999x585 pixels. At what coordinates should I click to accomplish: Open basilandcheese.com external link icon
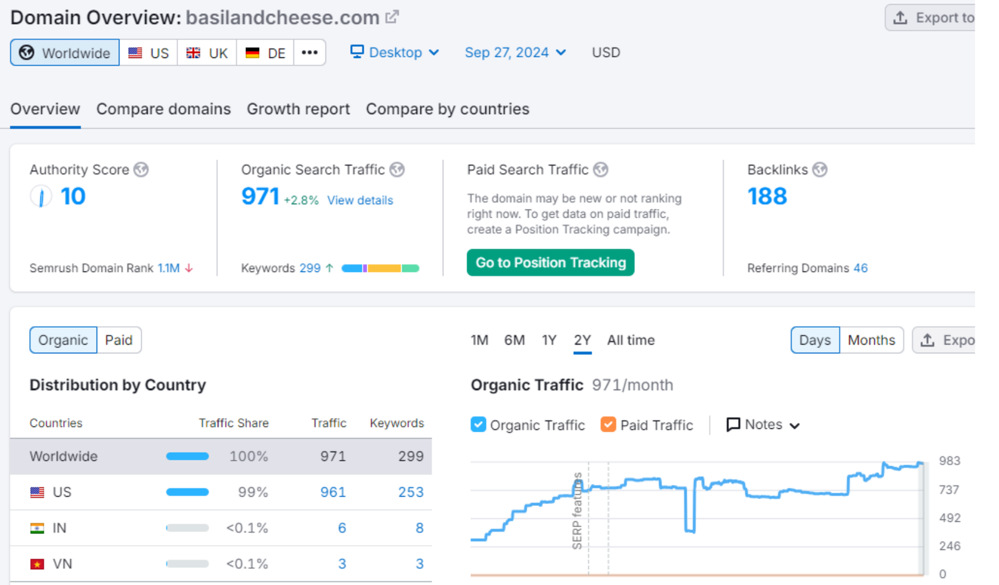(x=391, y=17)
